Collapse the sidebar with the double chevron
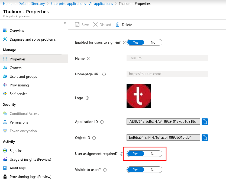The width and height of the screenshot is (226, 181). (65, 23)
